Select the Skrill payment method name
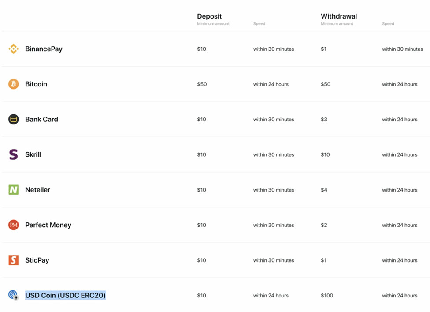Screen dimensions: 430x312 pos(33,154)
